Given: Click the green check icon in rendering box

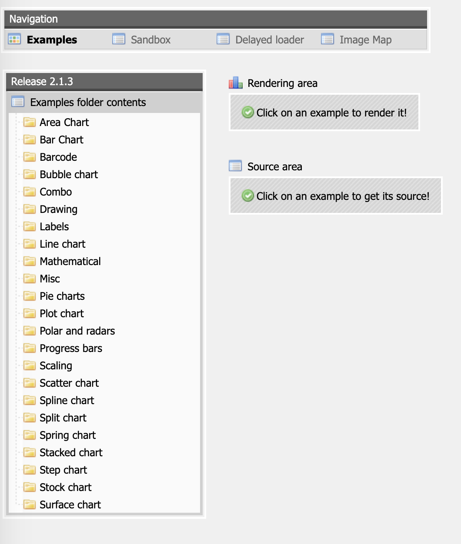Looking at the screenshot, I should click(247, 113).
